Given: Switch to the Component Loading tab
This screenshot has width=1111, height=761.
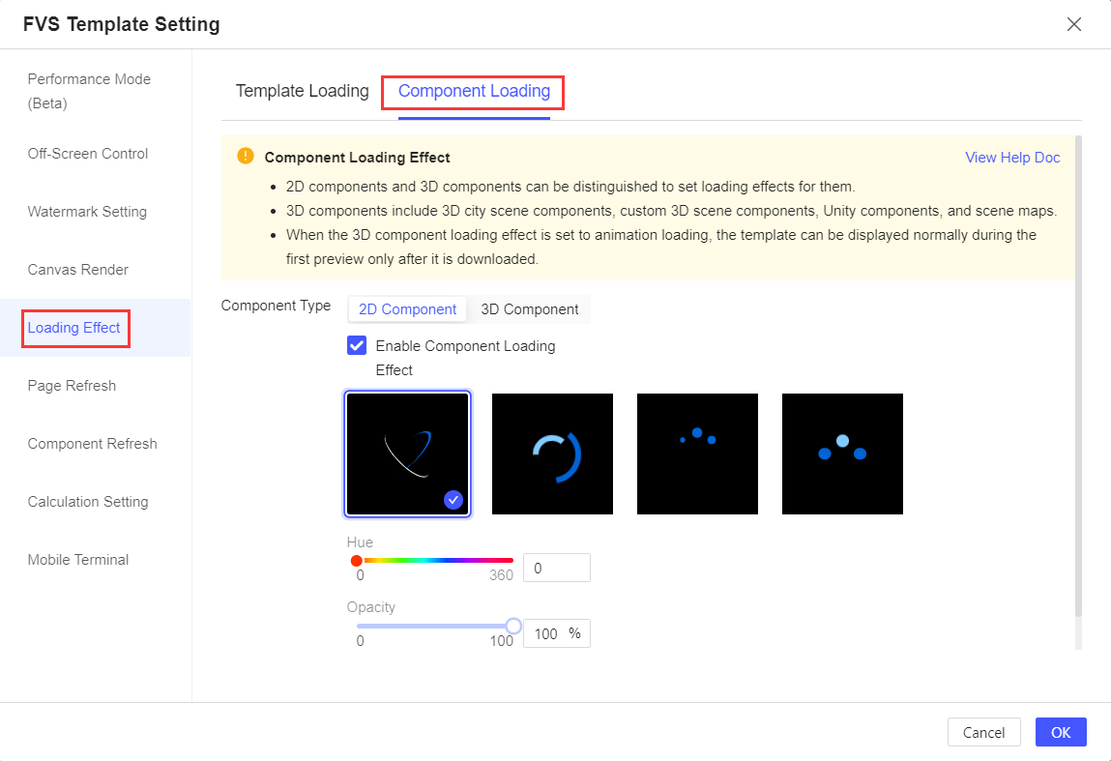Looking at the screenshot, I should (x=472, y=91).
